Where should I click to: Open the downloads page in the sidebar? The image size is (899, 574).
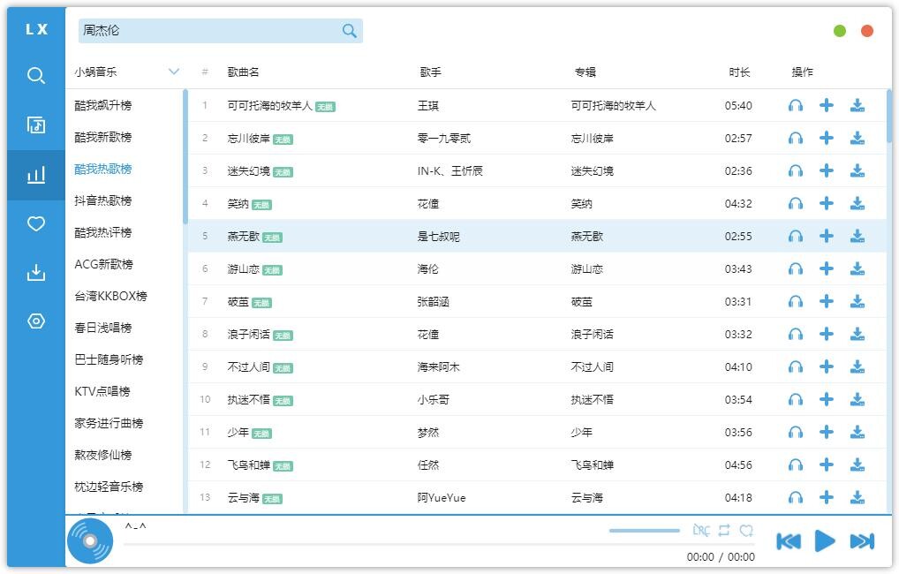click(x=36, y=273)
